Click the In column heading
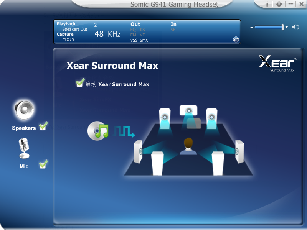Screen dimensions: 307x230 [x=173, y=24]
